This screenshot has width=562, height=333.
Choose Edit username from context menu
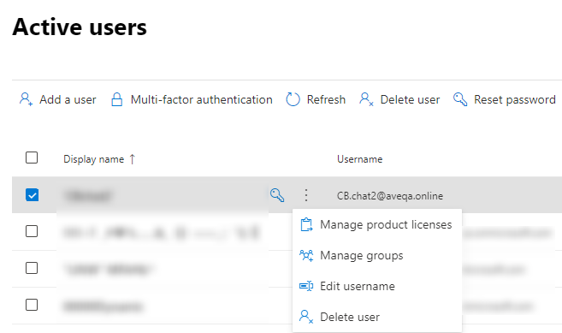tap(377, 286)
